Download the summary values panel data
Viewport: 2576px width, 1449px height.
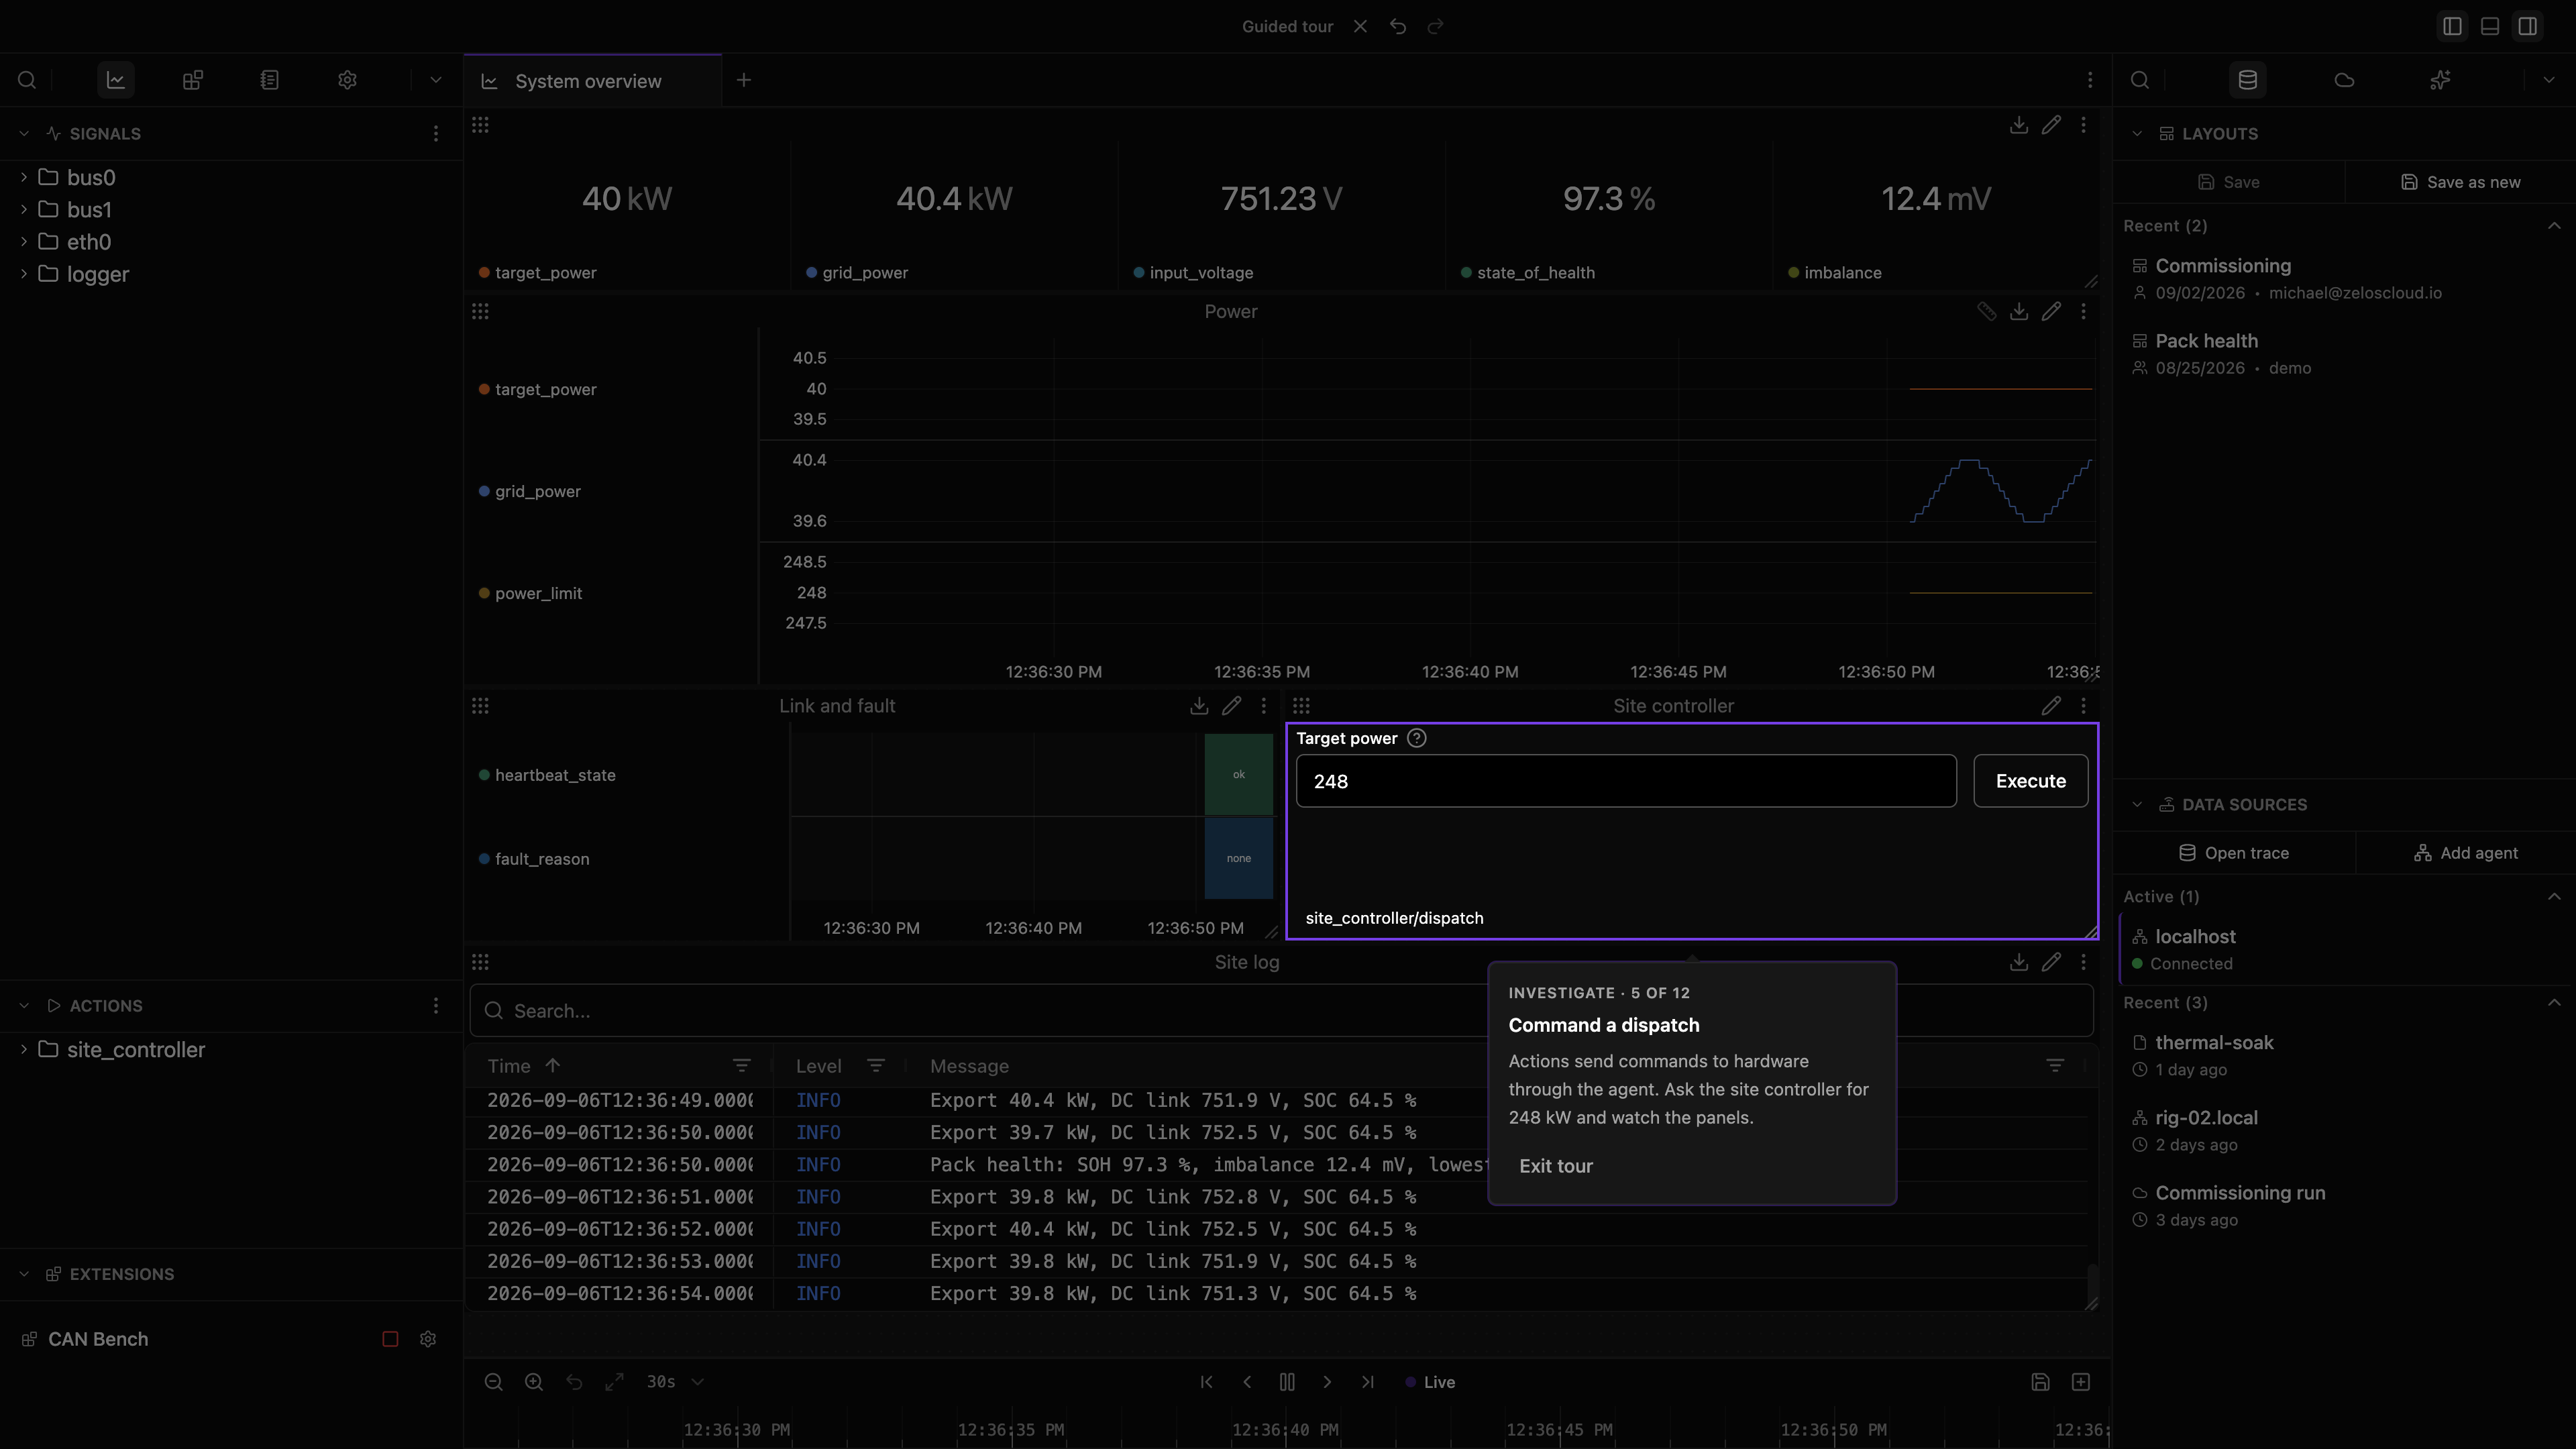[x=2019, y=125]
